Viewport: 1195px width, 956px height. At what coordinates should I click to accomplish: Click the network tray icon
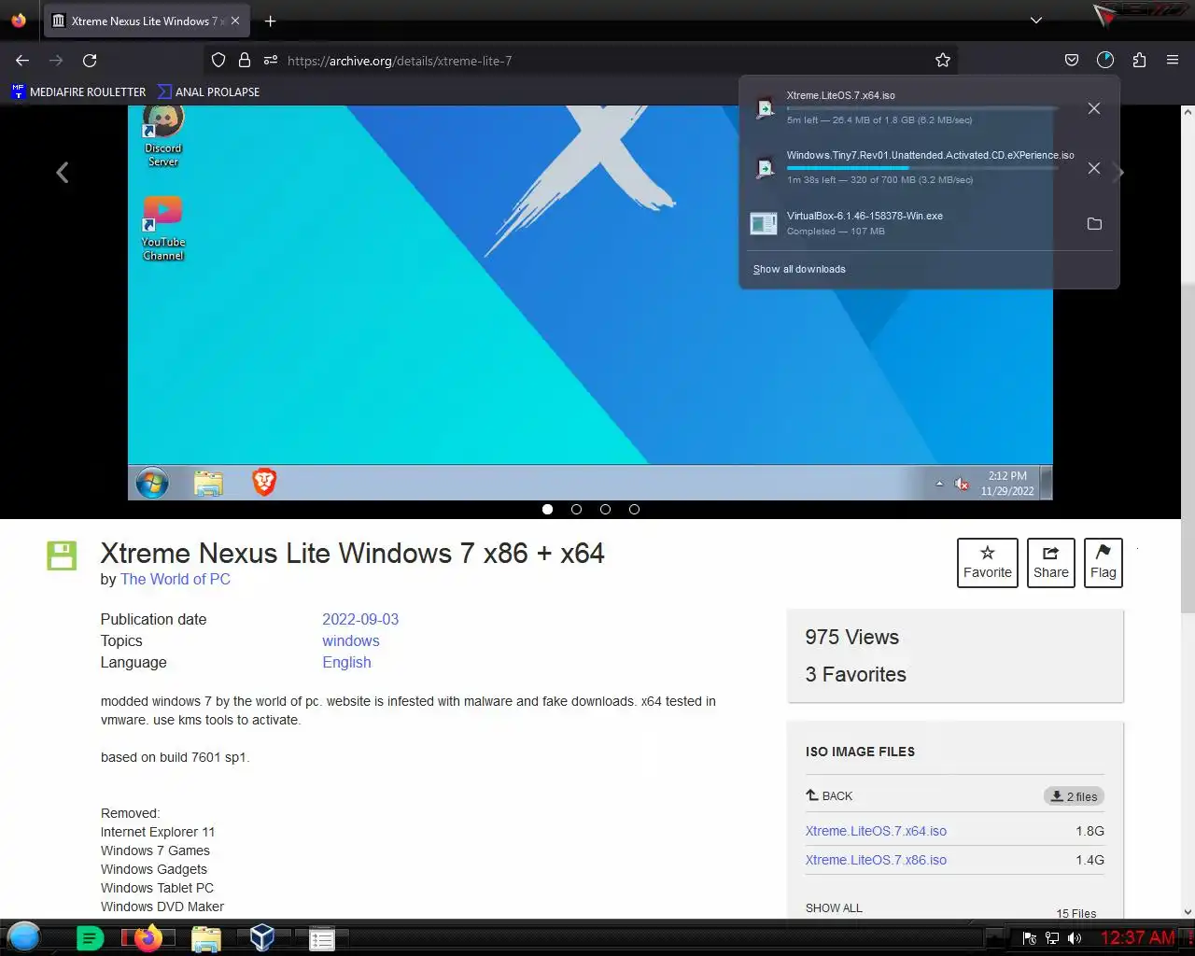click(x=1052, y=938)
